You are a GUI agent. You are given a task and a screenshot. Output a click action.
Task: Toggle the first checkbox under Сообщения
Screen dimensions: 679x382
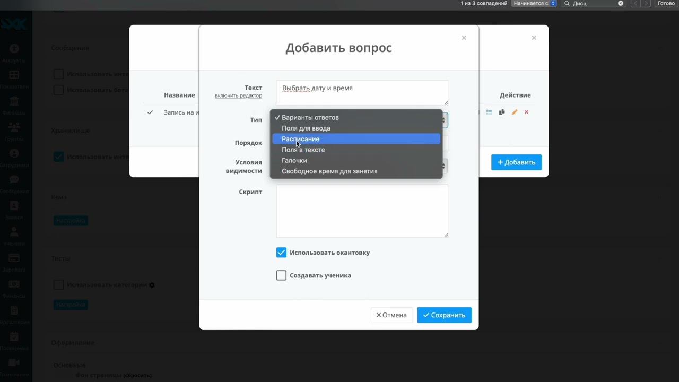tap(58, 74)
